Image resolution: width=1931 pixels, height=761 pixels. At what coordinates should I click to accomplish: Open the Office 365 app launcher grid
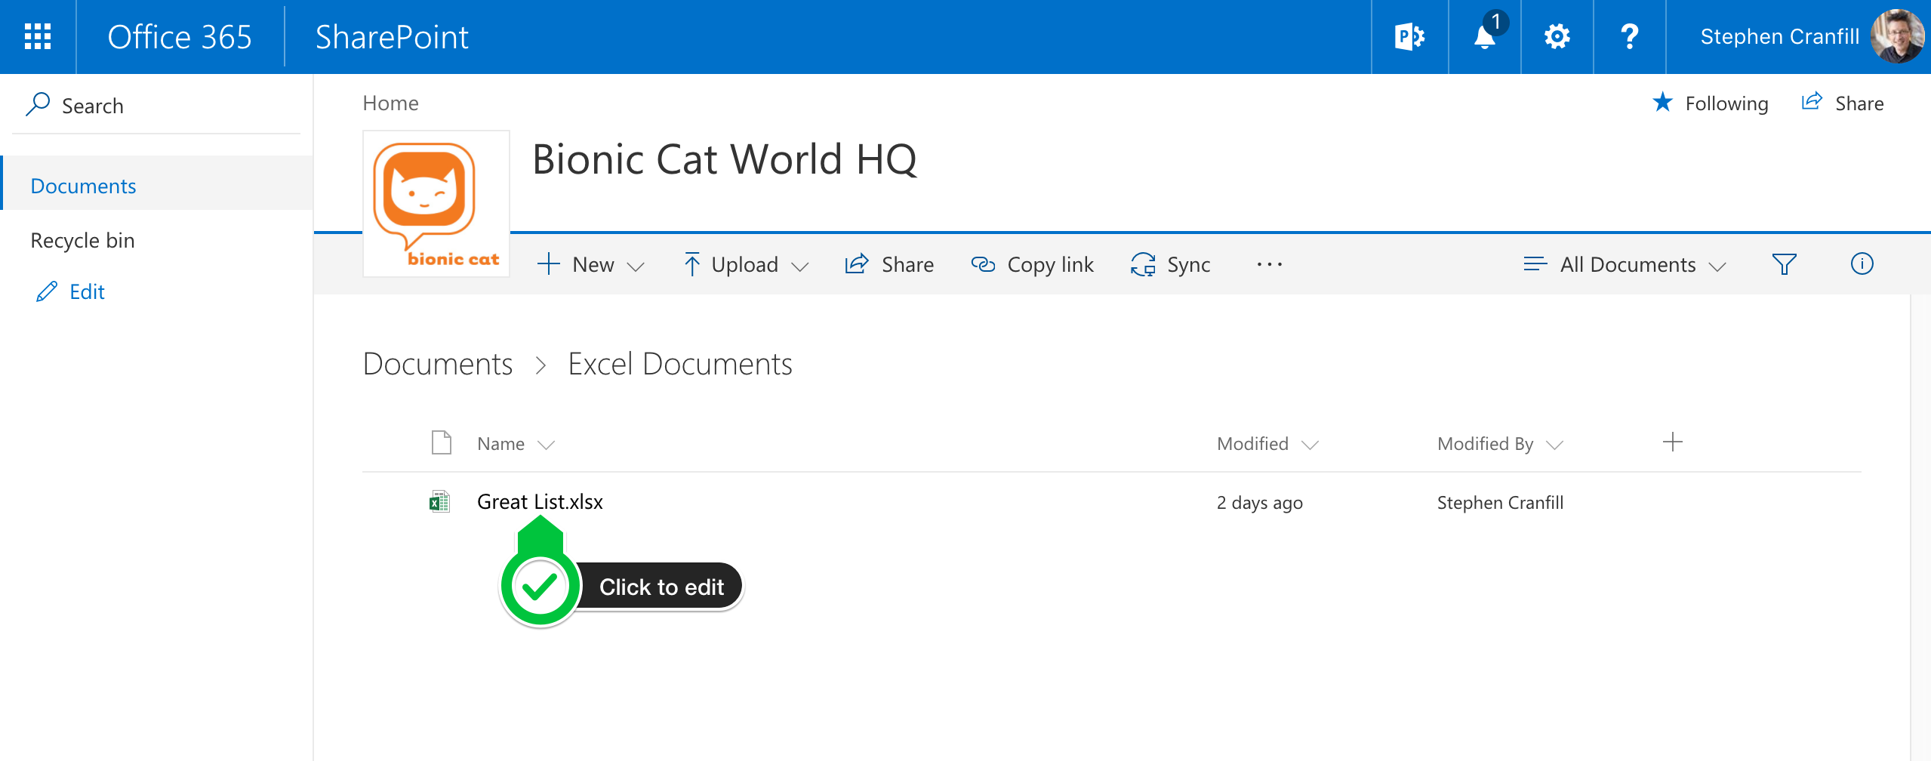pos(38,36)
